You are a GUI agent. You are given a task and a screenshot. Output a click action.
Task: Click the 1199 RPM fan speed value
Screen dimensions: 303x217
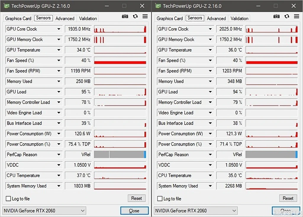pos(78,71)
